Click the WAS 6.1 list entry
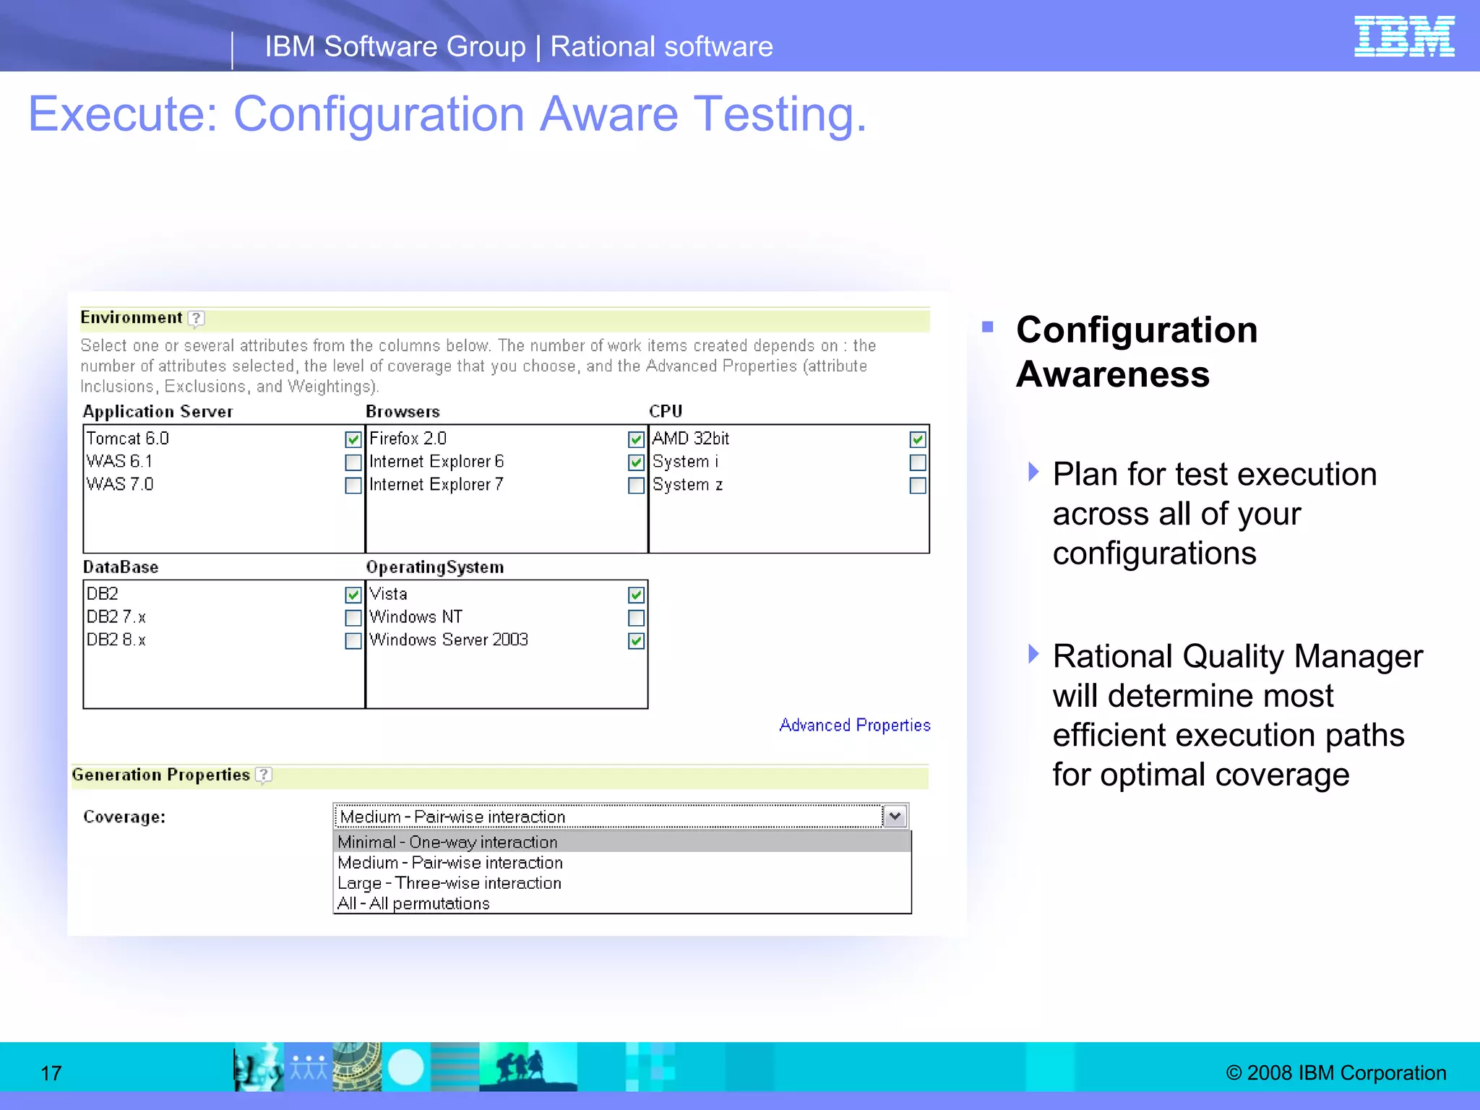This screenshot has width=1480, height=1110. click(120, 462)
